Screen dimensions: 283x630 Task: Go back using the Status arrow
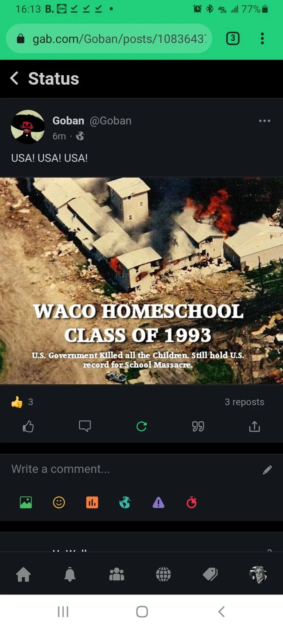tap(15, 78)
